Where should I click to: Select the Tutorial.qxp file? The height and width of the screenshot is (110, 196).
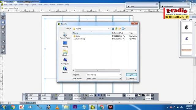click(81, 39)
